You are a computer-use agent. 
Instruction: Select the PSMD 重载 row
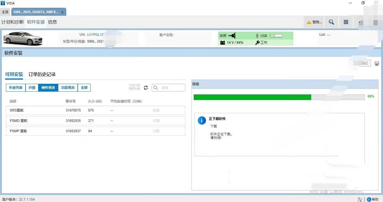click(96, 121)
